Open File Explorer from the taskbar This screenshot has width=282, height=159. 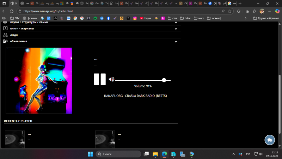(x=155, y=154)
